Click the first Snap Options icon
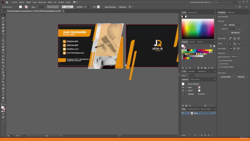This screenshot has width=250, height=141. pos(231,49)
